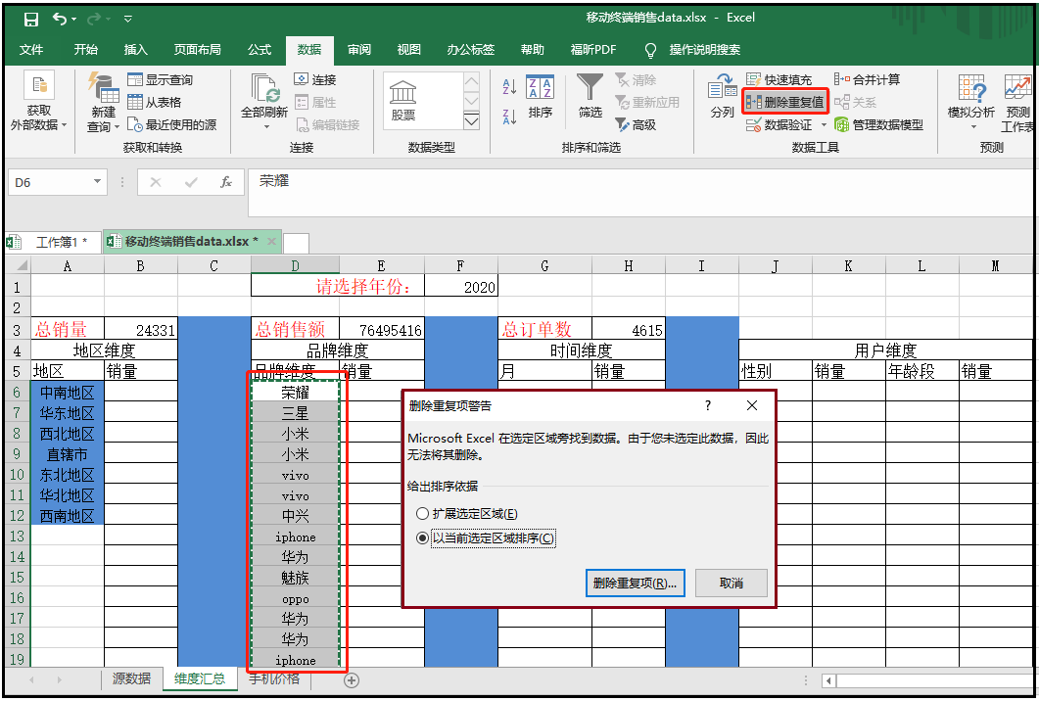Click cell containing 中南地区
Screen dimensions: 1039x701
pos(67,393)
